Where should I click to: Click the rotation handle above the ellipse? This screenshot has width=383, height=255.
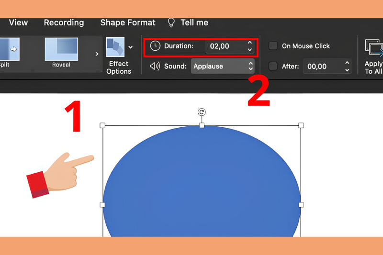(202, 112)
